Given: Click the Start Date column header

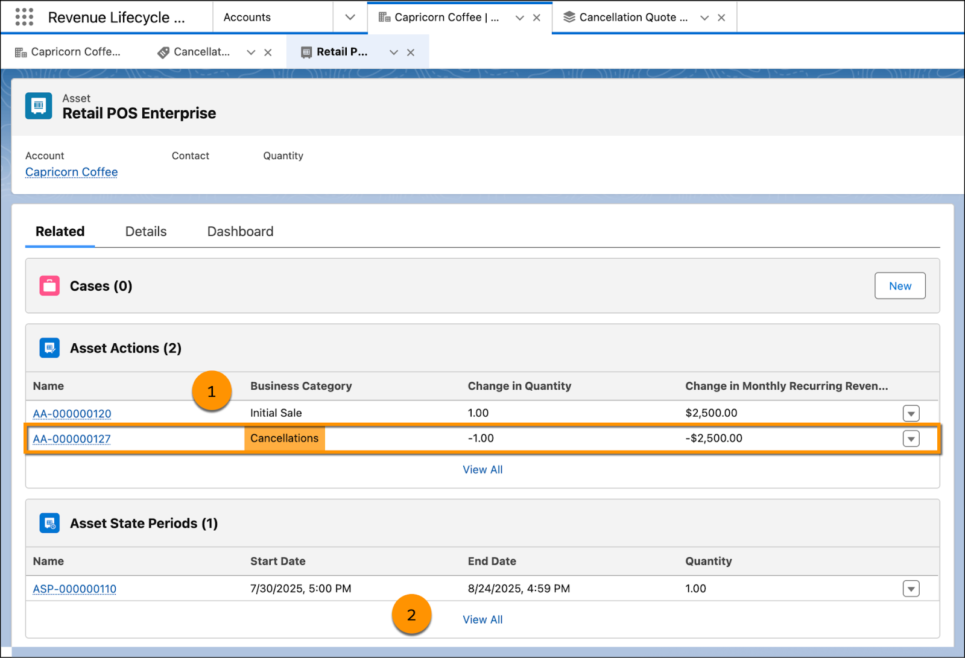Looking at the screenshot, I should coord(277,562).
